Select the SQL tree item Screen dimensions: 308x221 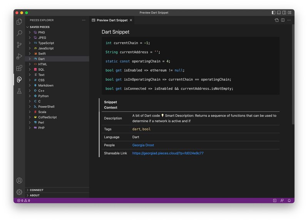[x=57, y=69]
